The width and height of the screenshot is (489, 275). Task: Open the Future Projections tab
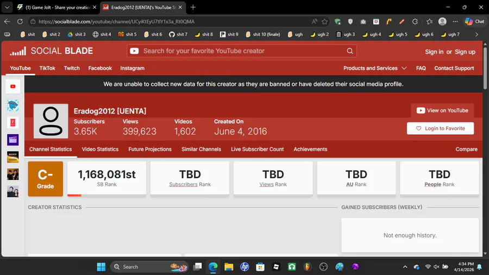(150, 149)
